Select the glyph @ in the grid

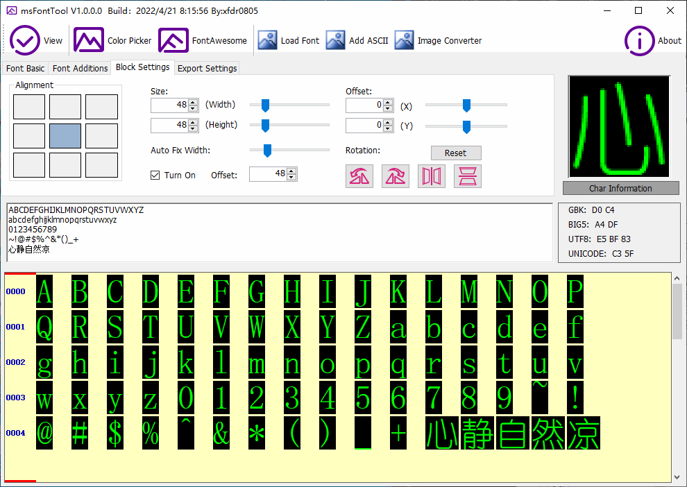click(x=44, y=433)
